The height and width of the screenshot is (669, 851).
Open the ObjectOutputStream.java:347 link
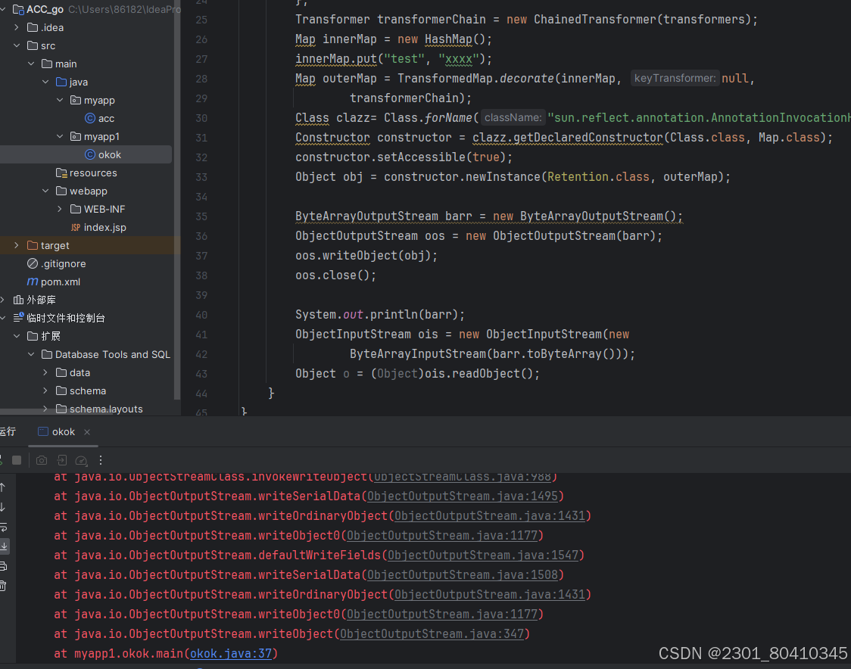(x=432, y=633)
